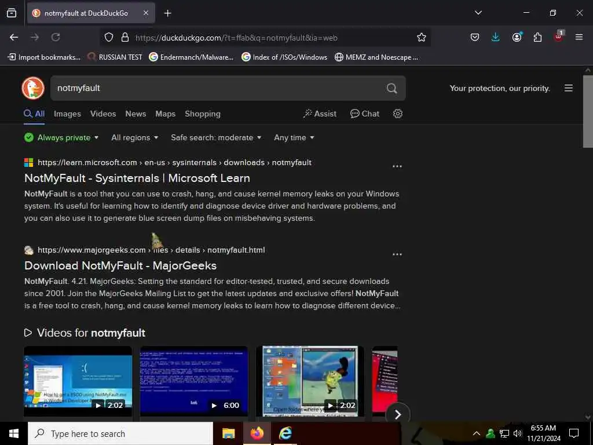Open the Safe search: moderate dropdown
Image resolution: width=593 pixels, height=445 pixels.
(x=216, y=137)
